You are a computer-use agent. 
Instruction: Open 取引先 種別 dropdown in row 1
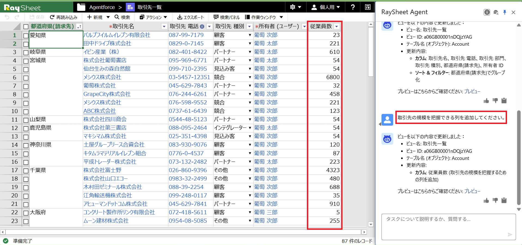tap(250, 35)
